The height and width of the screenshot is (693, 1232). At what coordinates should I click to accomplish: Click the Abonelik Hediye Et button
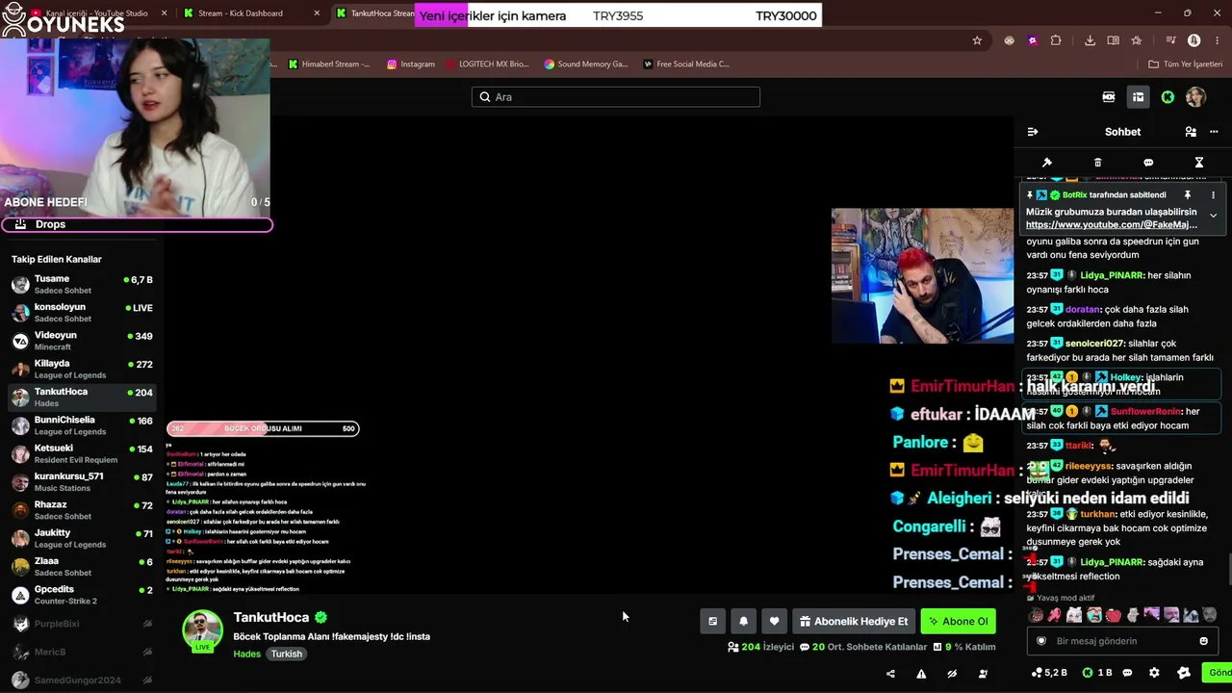(x=854, y=622)
